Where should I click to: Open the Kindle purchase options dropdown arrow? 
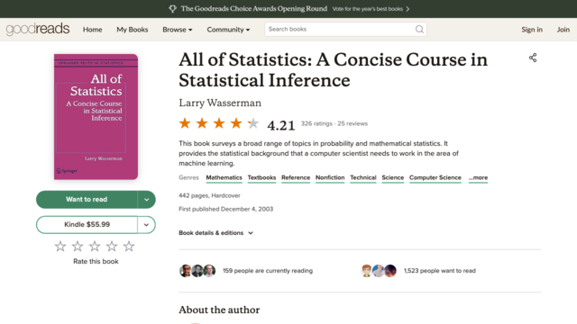[x=146, y=225]
